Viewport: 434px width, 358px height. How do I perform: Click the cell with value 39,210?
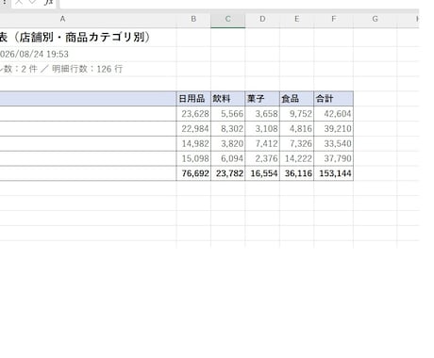point(334,129)
